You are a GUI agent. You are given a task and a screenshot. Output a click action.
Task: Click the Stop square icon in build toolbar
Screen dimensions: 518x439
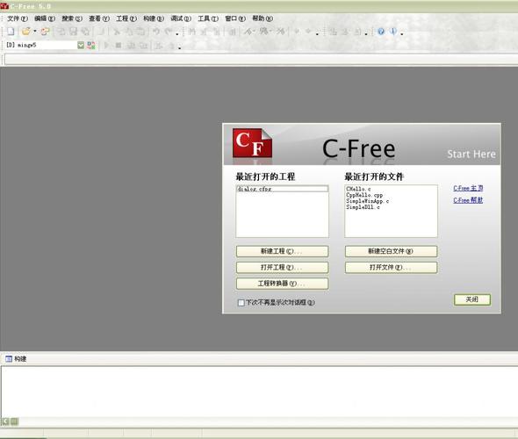click(x=119, y=46)
